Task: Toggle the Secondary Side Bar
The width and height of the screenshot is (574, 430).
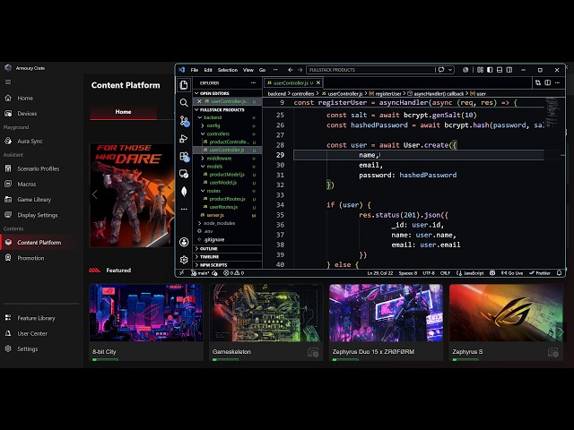Action: click(x=509, y=70)
